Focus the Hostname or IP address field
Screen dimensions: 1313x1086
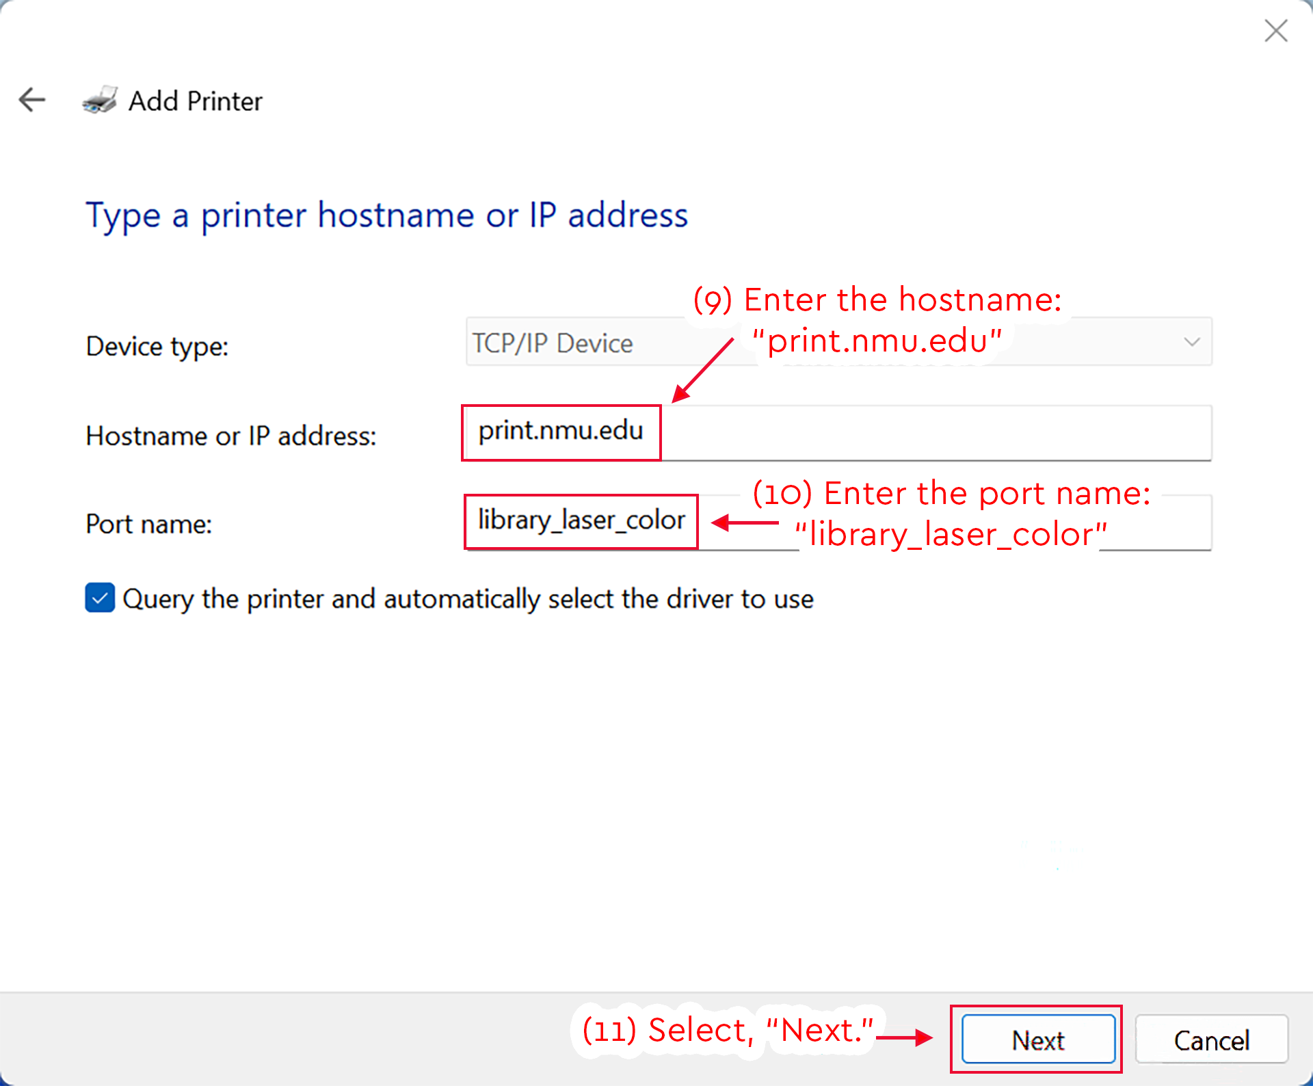(x=838, y=433)
